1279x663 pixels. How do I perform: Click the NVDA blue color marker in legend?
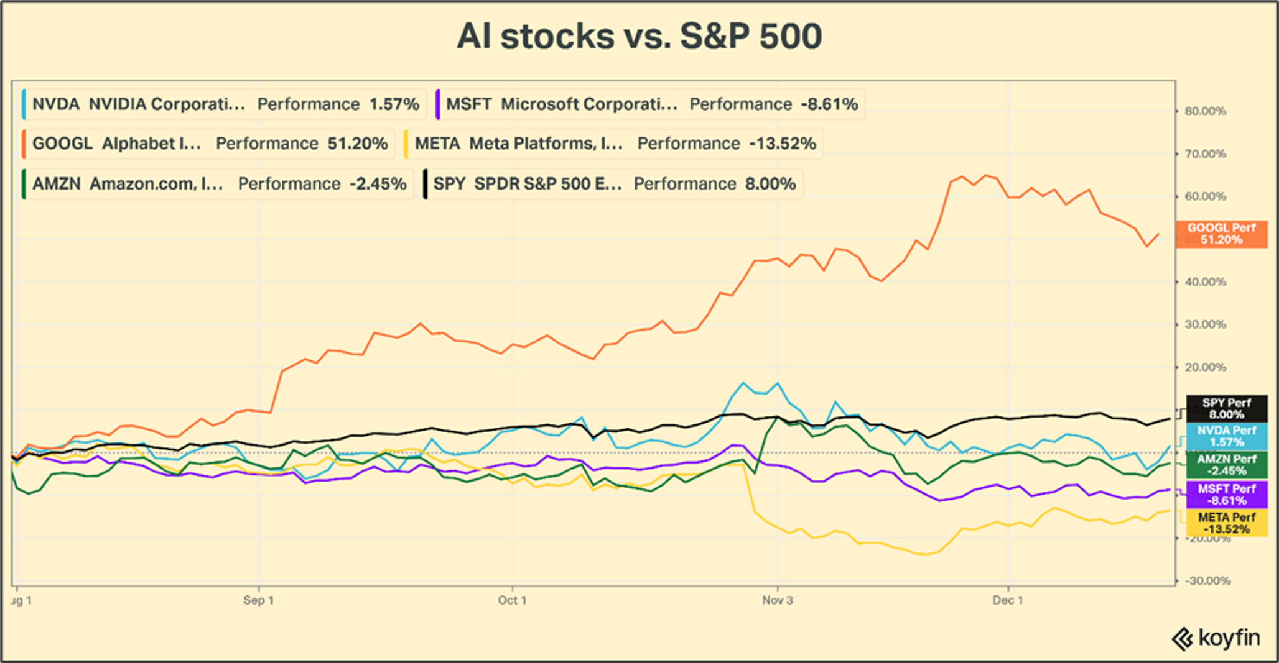click(24, 104)
